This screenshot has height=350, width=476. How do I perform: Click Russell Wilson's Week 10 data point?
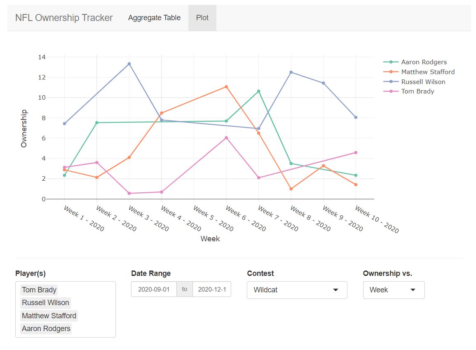[x=356, y=117]
